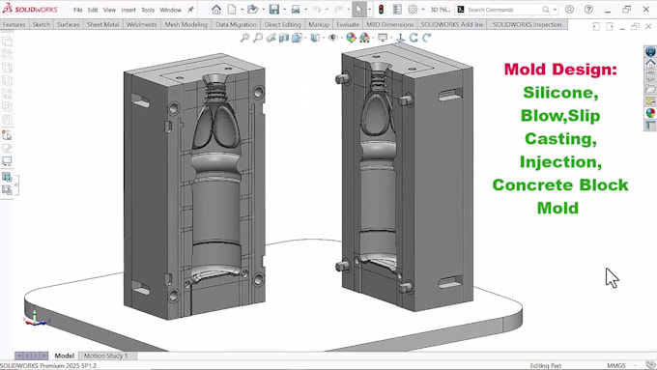Open the Design Library task pane icon
The height and width of the screenshot is (370, 657).
pyautogui.click(x=650, y=76)
